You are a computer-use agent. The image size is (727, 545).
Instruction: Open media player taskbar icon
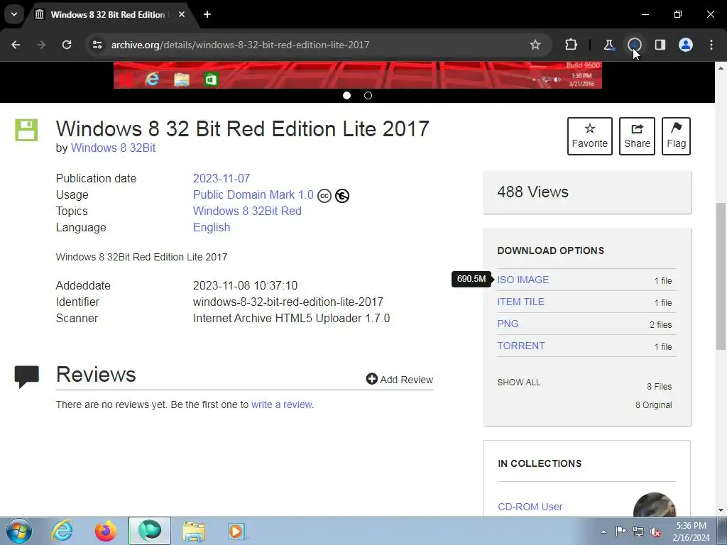tap(236, 532)
